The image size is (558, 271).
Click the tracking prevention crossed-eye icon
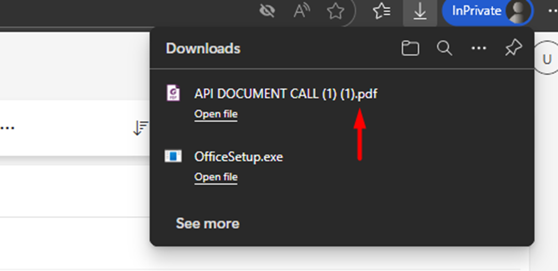click(267, 11)
